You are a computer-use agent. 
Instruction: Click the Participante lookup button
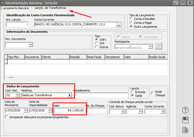150,47
